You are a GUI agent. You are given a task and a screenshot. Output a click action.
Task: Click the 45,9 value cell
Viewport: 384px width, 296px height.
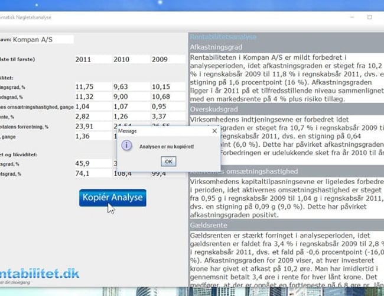pos(93,163)
